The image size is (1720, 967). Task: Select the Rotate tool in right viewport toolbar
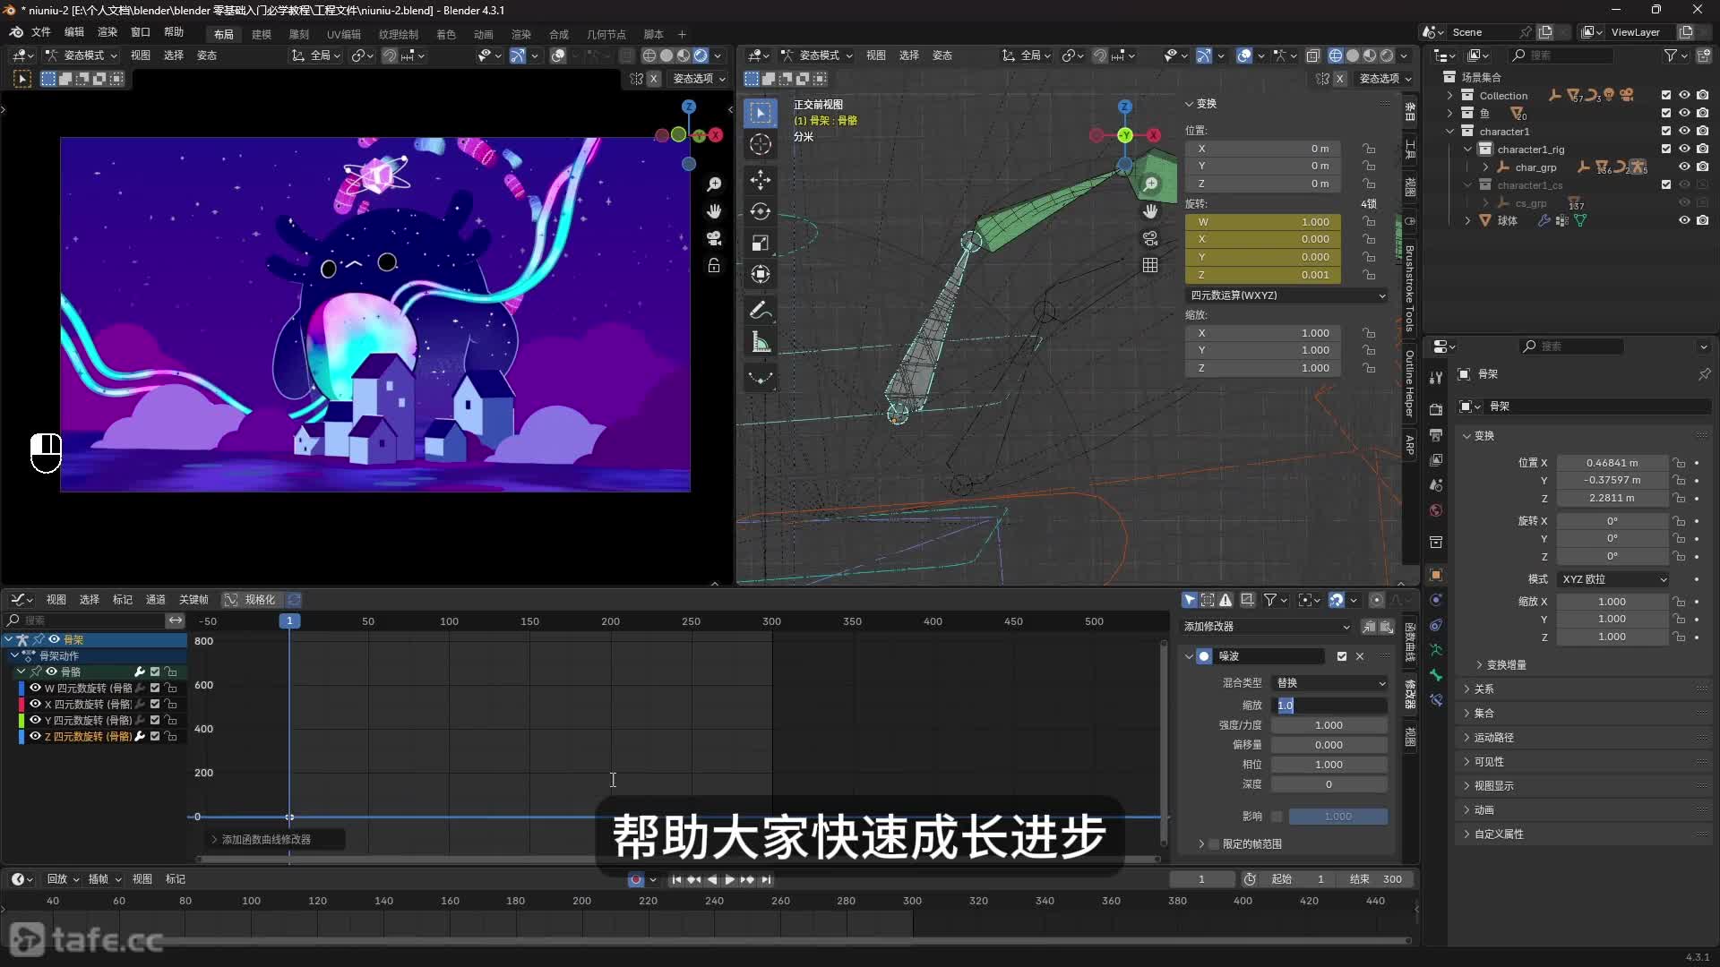(x=760, y=211)
